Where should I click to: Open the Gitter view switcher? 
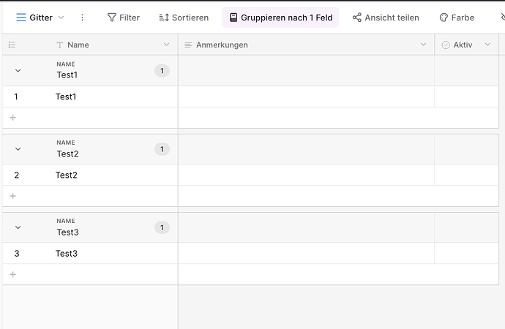(x=40, y=18)
